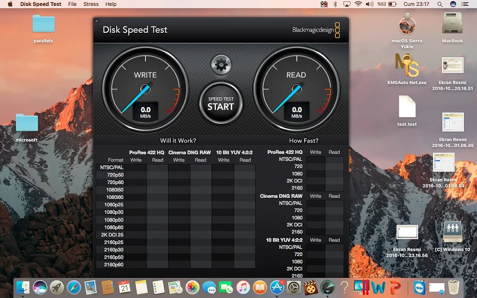Open the Help menu

[x=111, y=4]
